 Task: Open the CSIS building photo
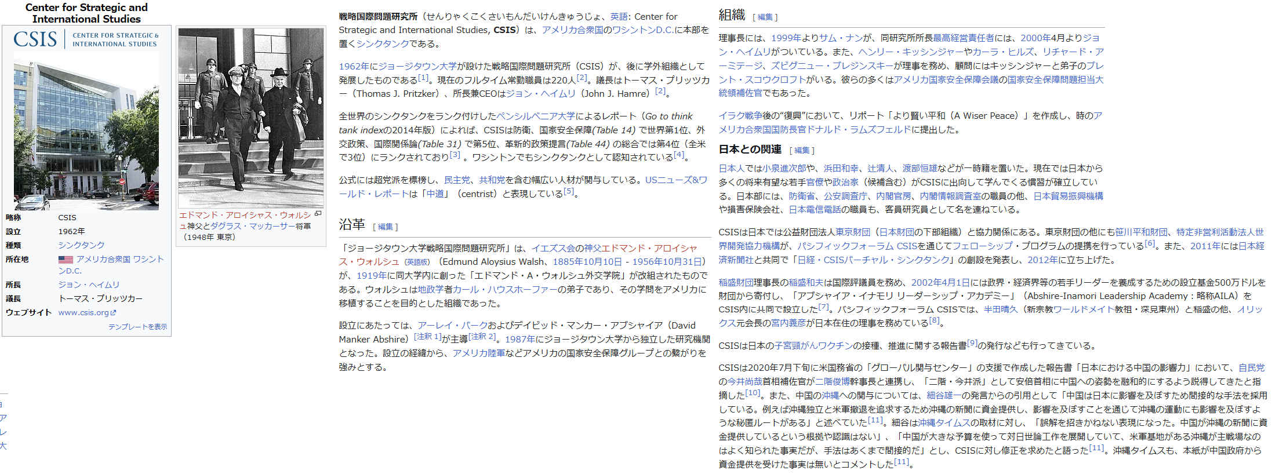[86, 131]
